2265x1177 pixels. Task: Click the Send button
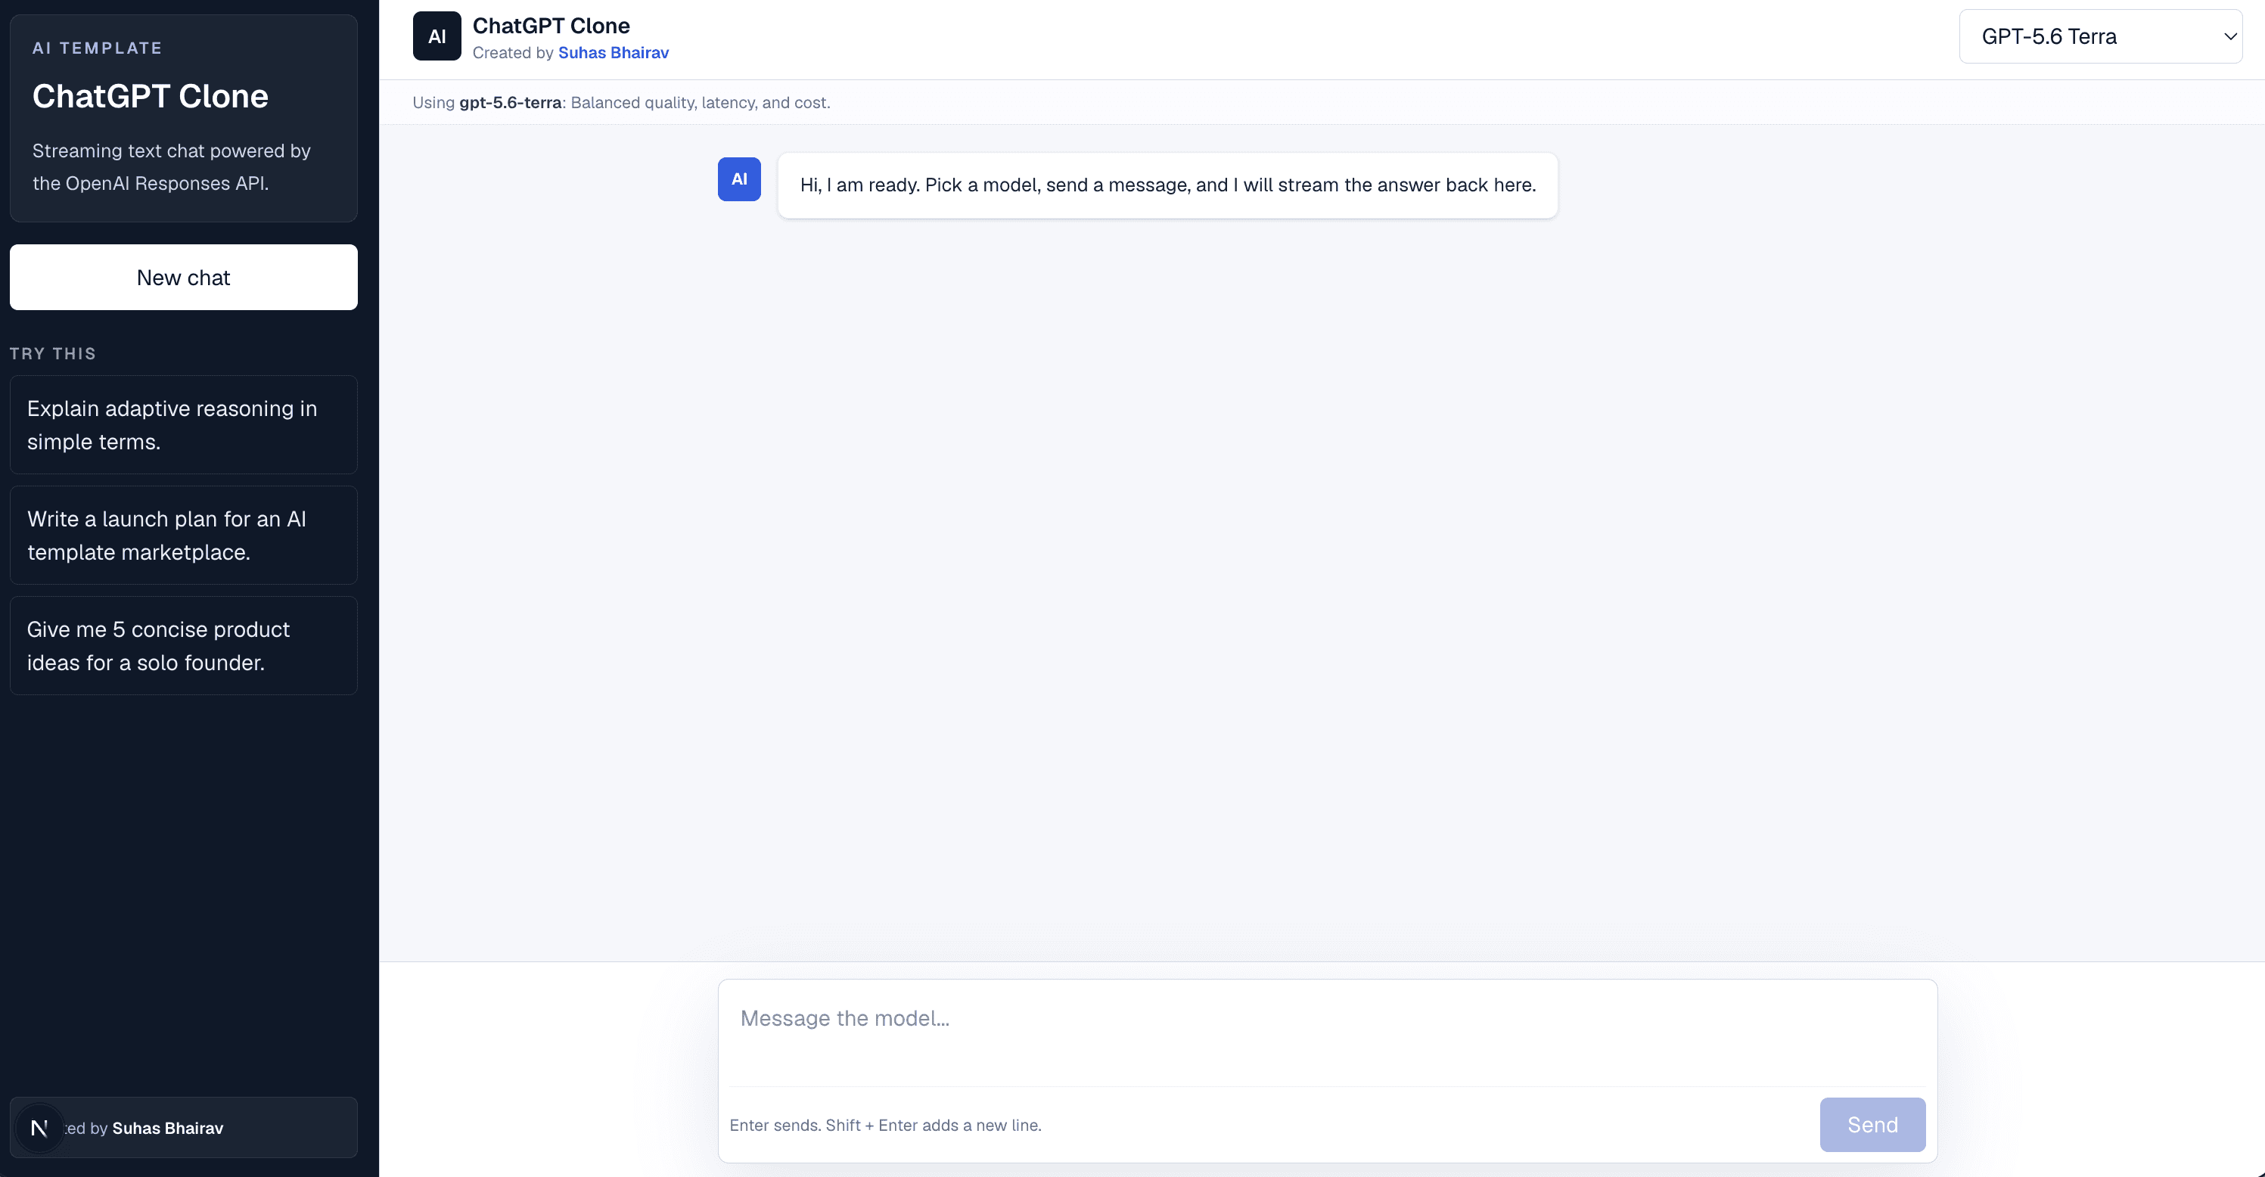(x=1872, y=1124)
